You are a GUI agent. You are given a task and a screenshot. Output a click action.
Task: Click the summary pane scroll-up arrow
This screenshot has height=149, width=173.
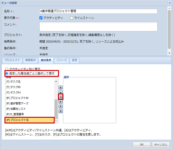169,8
